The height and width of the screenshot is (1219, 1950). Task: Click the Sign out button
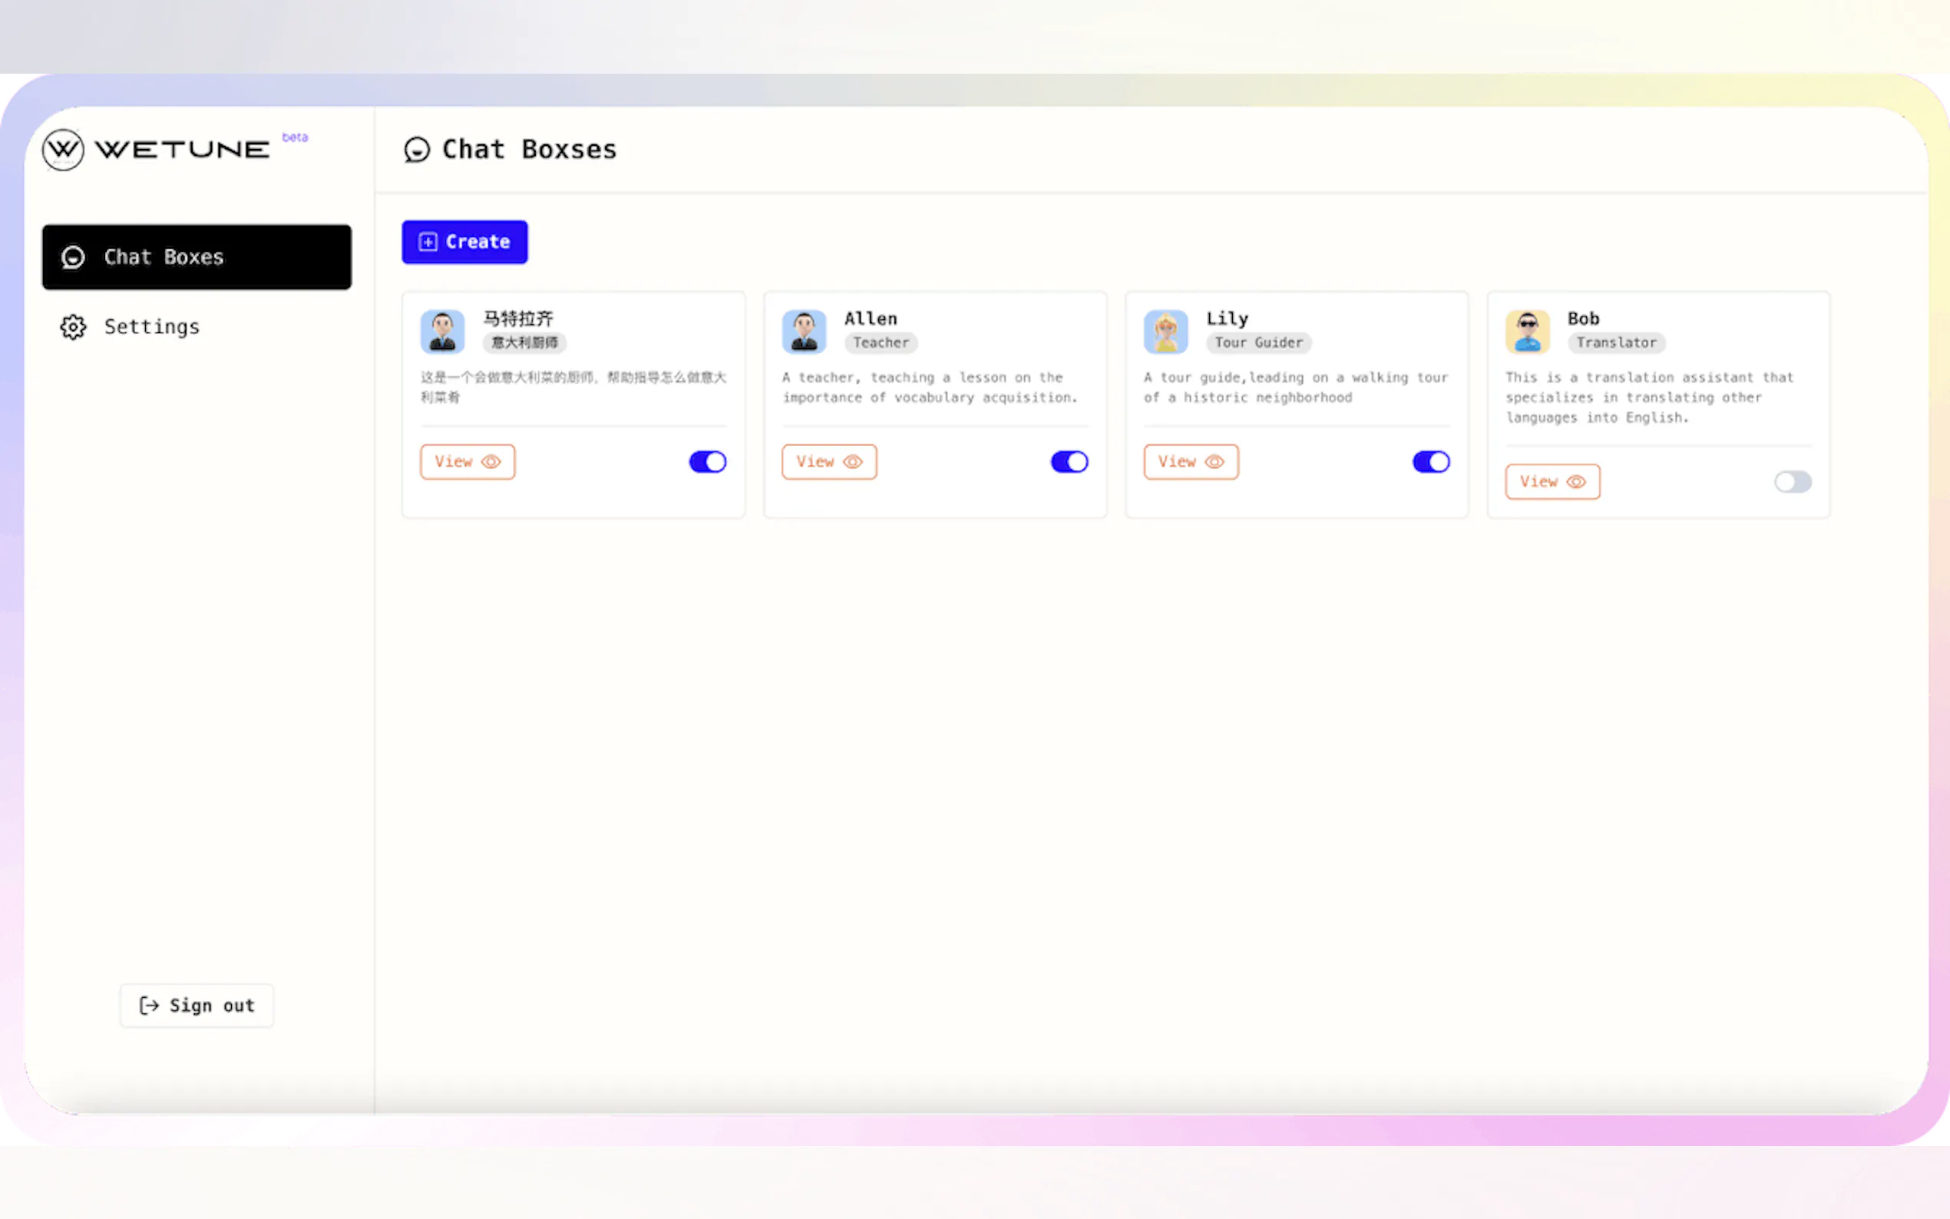tap(197, 1006)
